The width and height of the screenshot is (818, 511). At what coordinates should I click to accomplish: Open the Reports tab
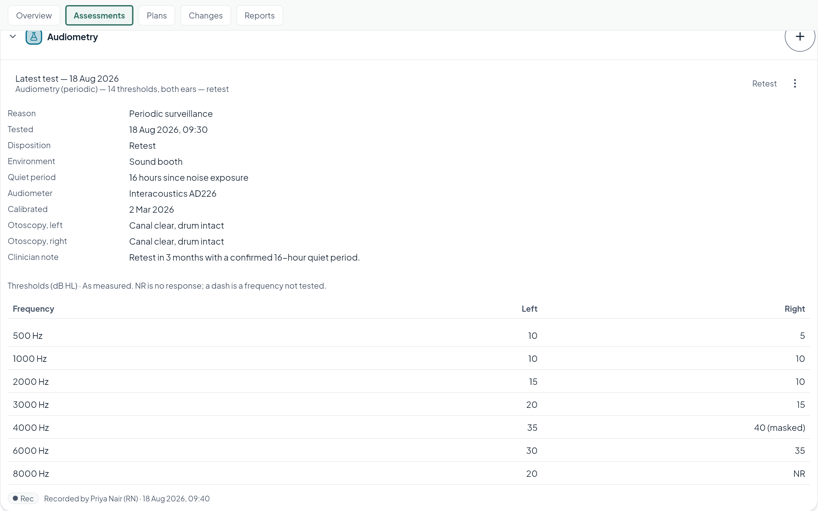(x=259, y=16)
